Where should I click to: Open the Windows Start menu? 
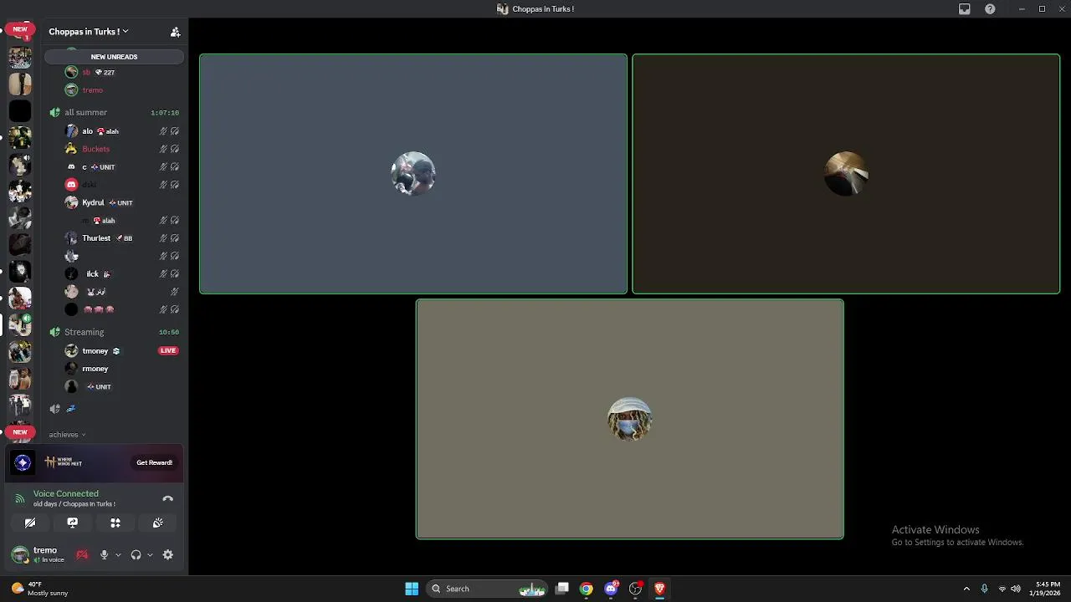click(x=412, y=589)
